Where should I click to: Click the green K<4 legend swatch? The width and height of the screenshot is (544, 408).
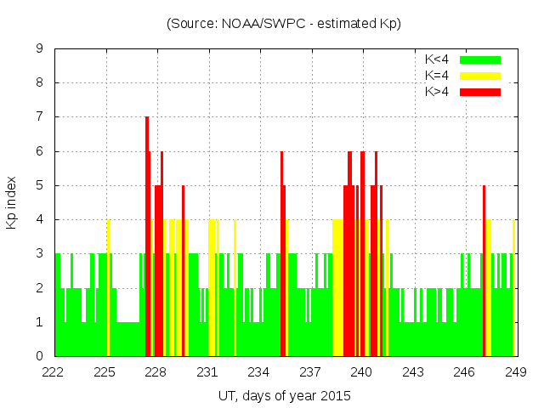tap(480, 59)
